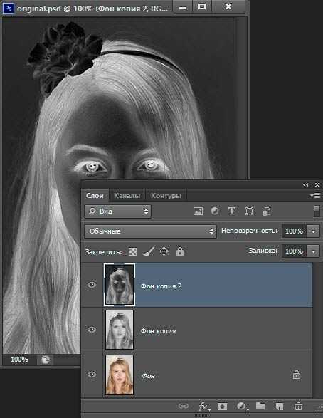Screen dimensions: 323x418
Task: Delete layer with trash icon
Action: click(x=298, y=407)
